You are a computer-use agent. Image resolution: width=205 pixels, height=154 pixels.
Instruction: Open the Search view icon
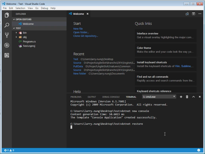[7, 25]
